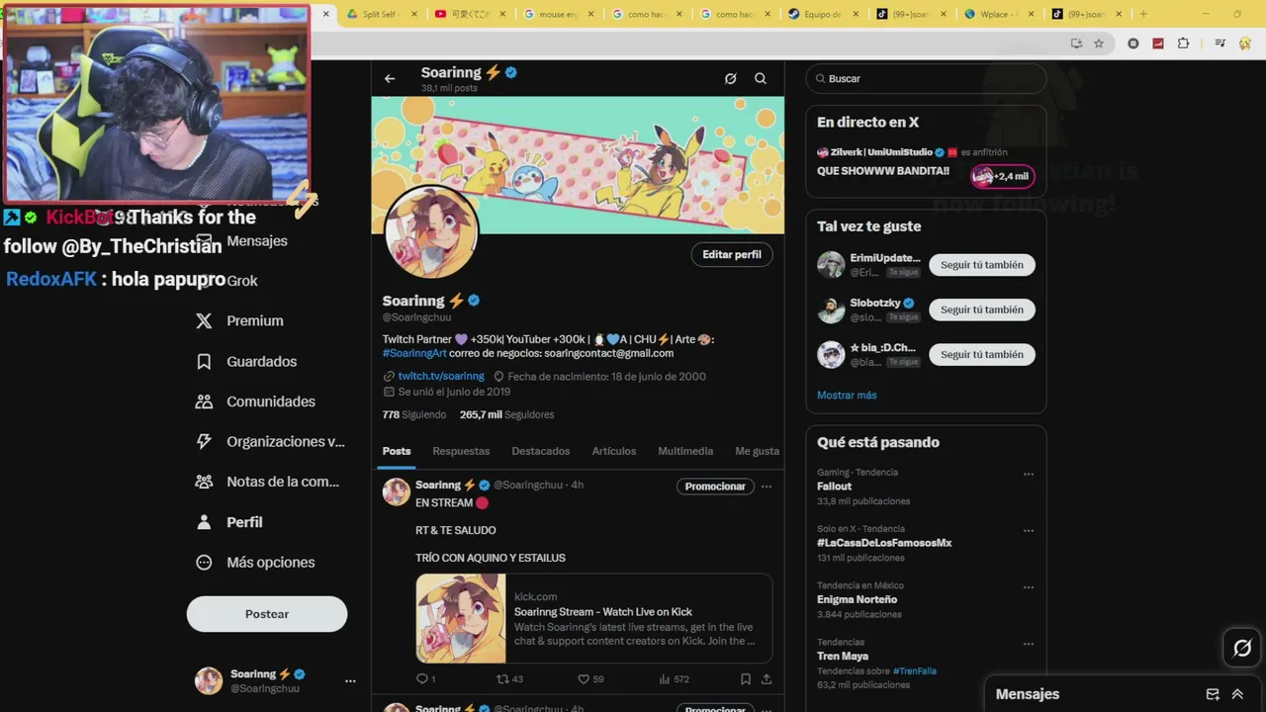This screenshot has width=1266, height=712.
Task: Open the Grok icon in profile header
Action: pyautogui.click(x=730, y=79)
